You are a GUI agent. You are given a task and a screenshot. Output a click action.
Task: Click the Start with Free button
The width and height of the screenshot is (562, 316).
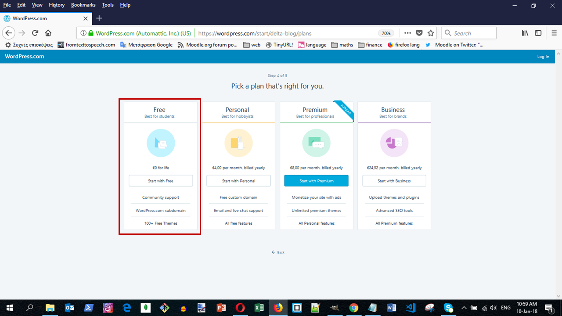161,181
